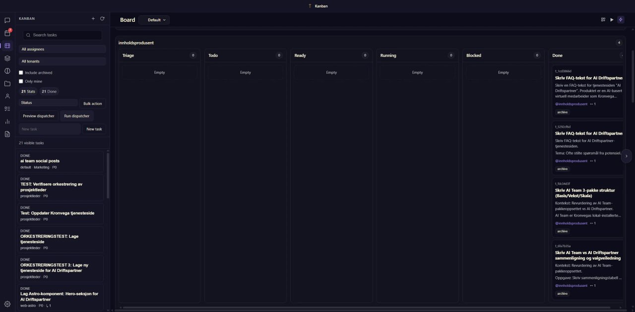Toggle the Only mine checkbox

(x=21, y=81)
